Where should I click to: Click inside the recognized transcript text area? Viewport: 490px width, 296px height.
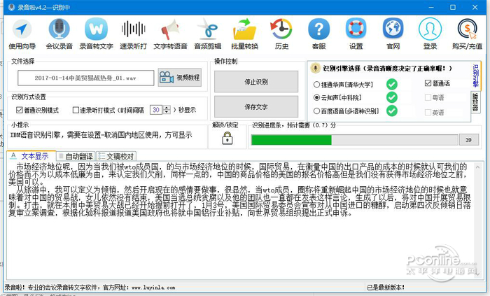point(240,220)
